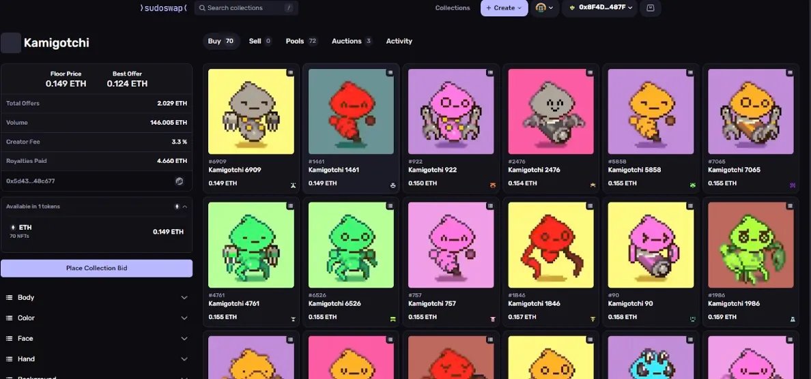Switch to the Sell tab
Image resolution: width=811 pixels, height=379 pixels.
tap(260, 42)
